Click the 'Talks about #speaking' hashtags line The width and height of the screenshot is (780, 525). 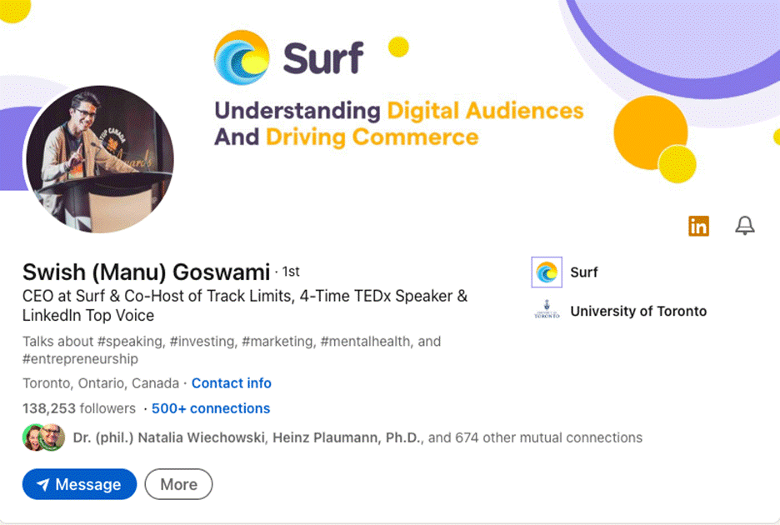point(232,350)
